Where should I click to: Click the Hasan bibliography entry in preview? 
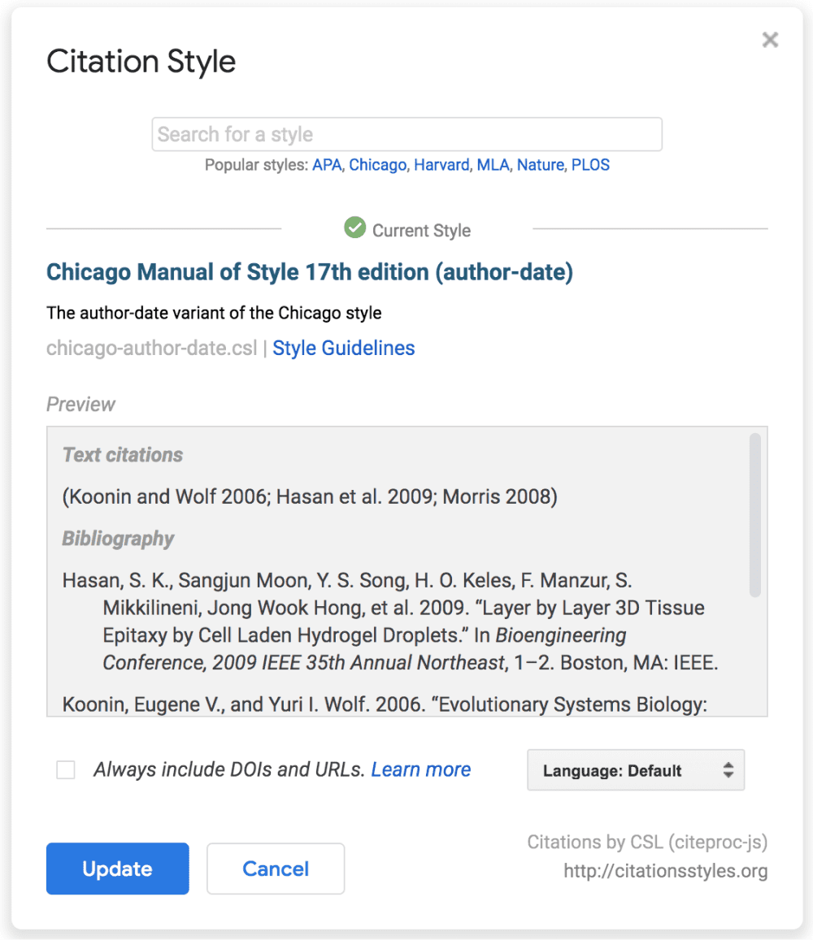tap(390, 622)
